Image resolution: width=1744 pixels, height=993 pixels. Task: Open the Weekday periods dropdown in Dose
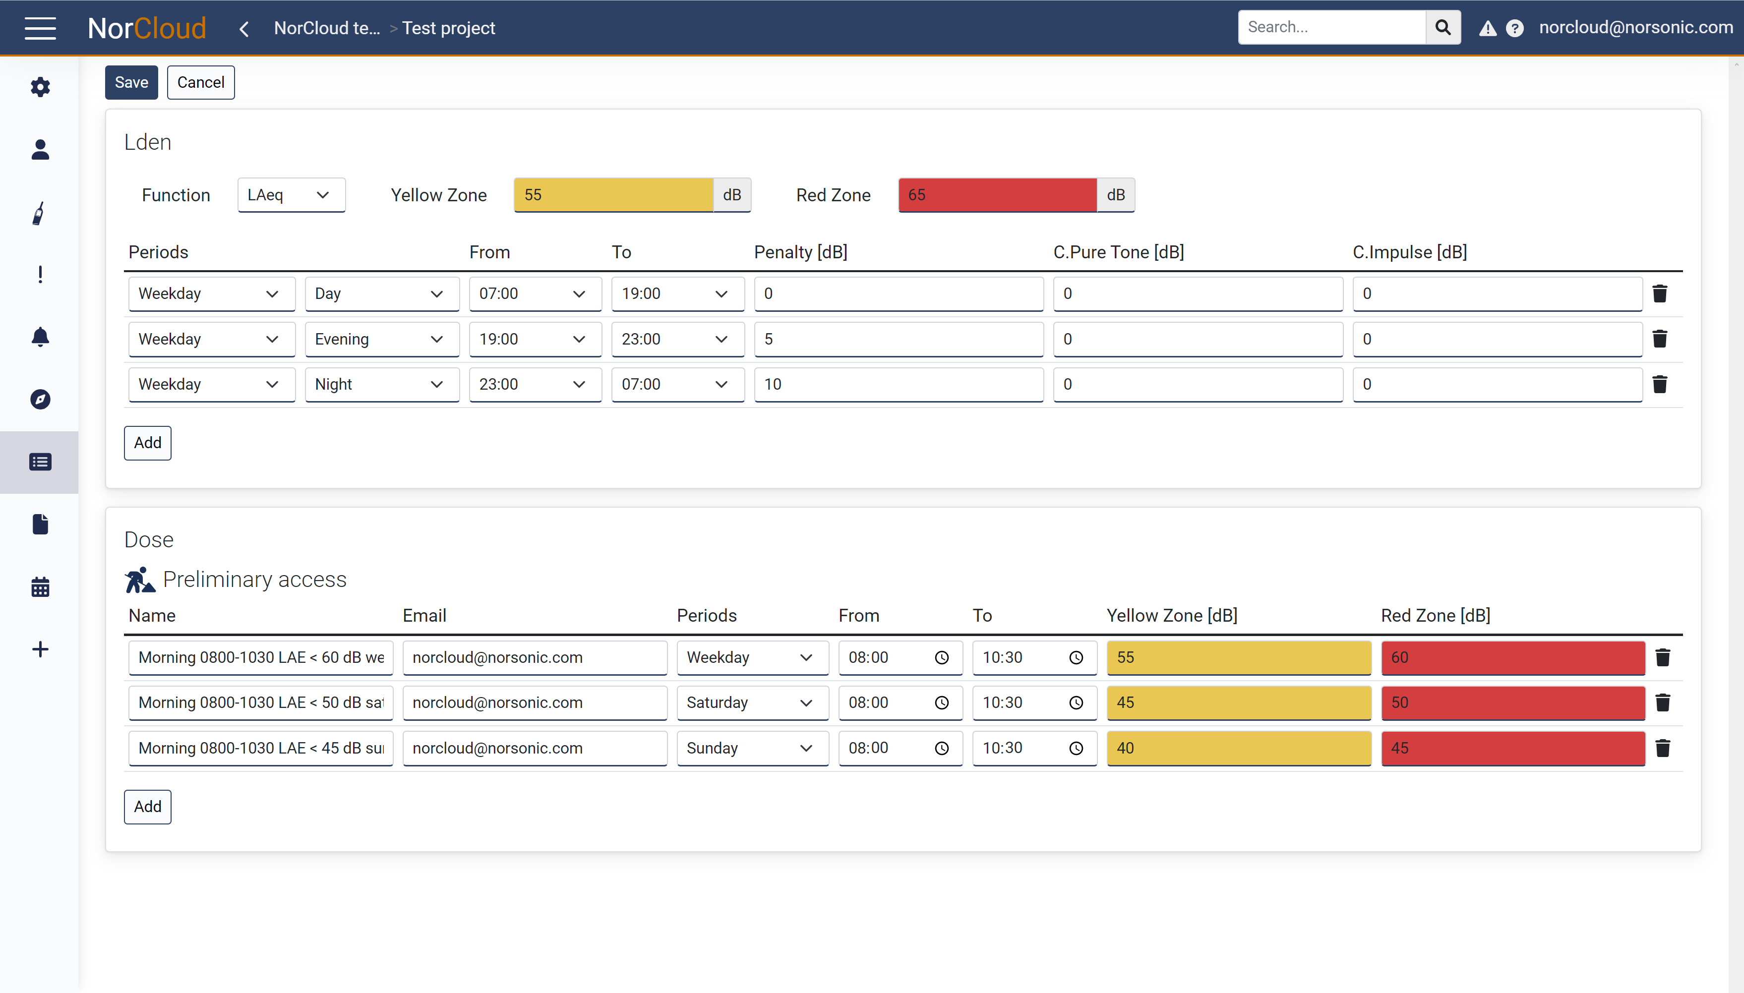tap(752, 657)
